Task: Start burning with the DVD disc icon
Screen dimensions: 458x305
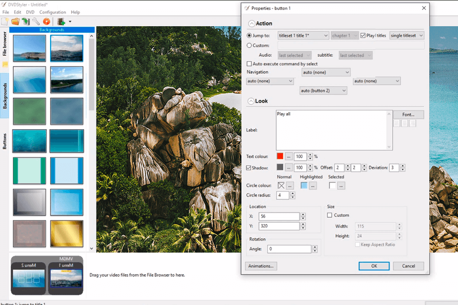Action: click(x=46, y=21)
